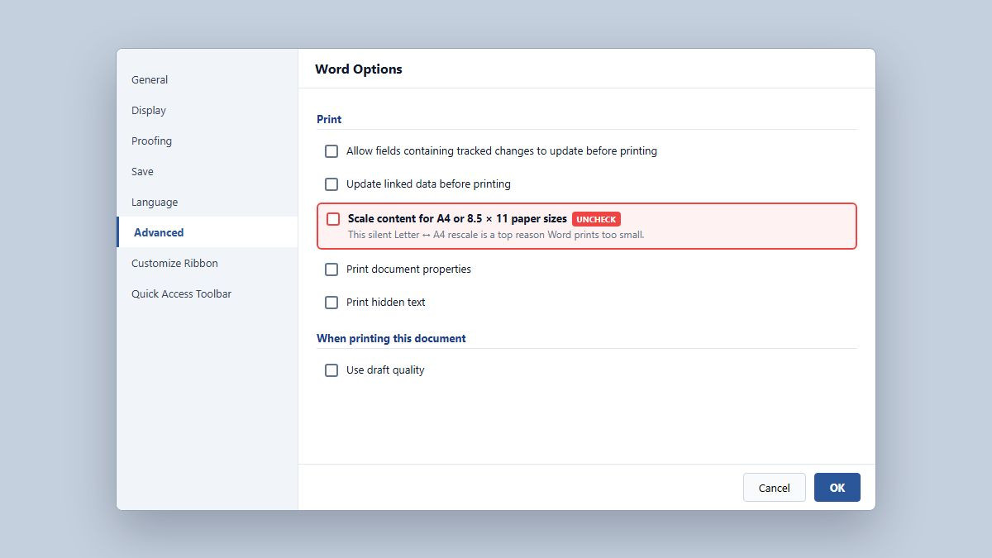Click the Word Options dialog title
Image resolution: width=992 pixels, height=558 pixels.
(359, 69)
